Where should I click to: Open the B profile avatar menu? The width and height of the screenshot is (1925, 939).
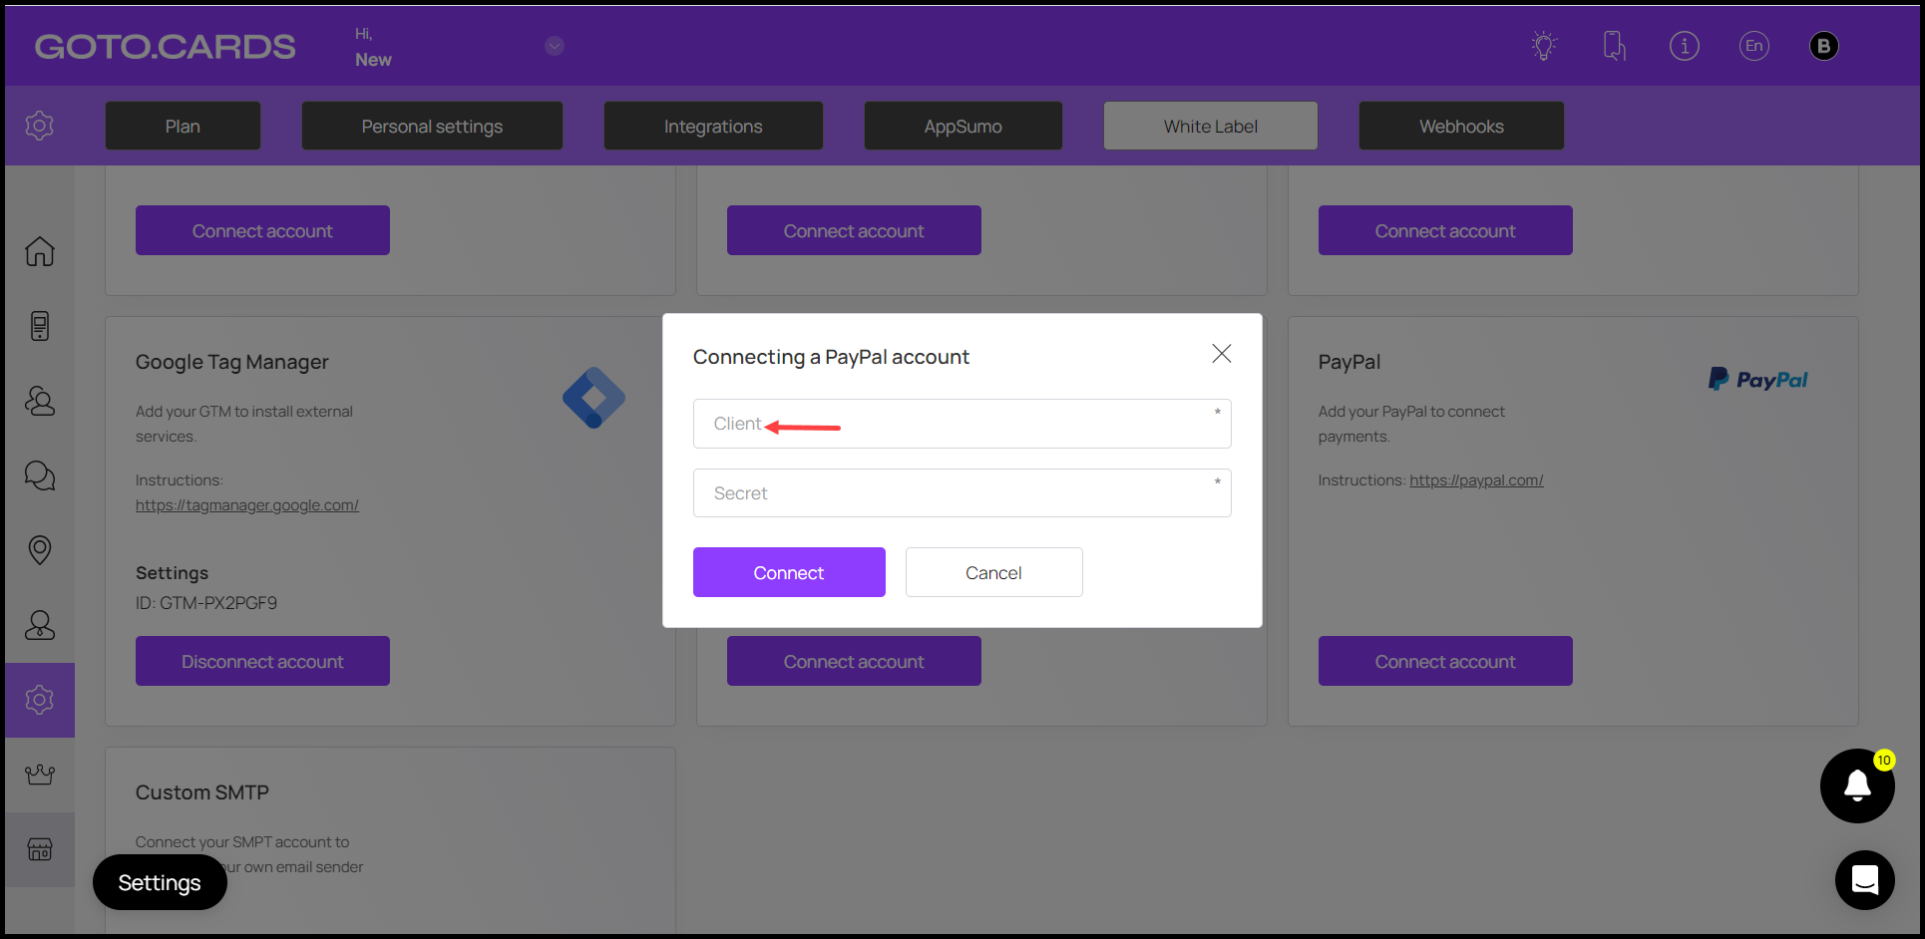(1823, 46)
